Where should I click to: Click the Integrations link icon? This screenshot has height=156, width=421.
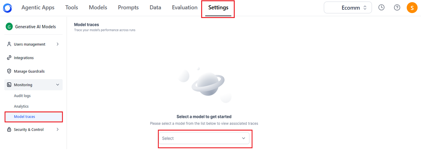coord(9,58)
